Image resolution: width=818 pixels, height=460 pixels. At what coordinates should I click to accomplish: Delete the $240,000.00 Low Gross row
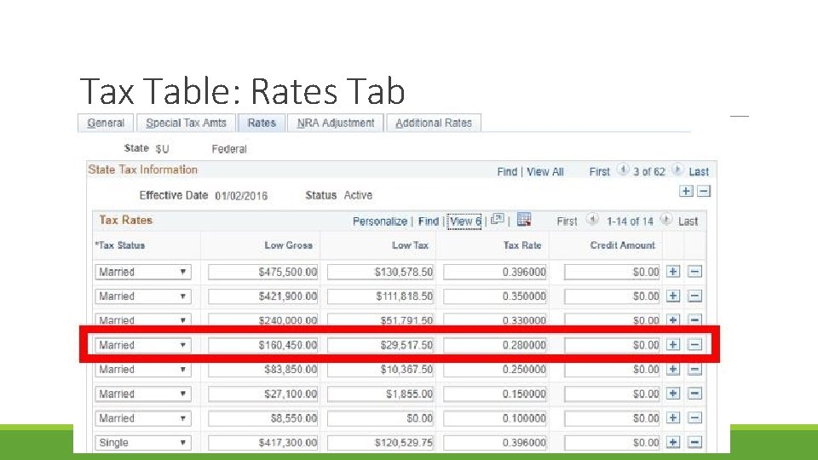click(695, 319)
